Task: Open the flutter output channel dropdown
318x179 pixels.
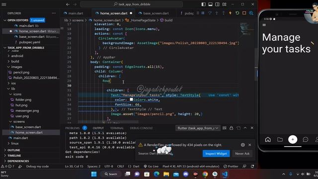Action: point(198,128)
